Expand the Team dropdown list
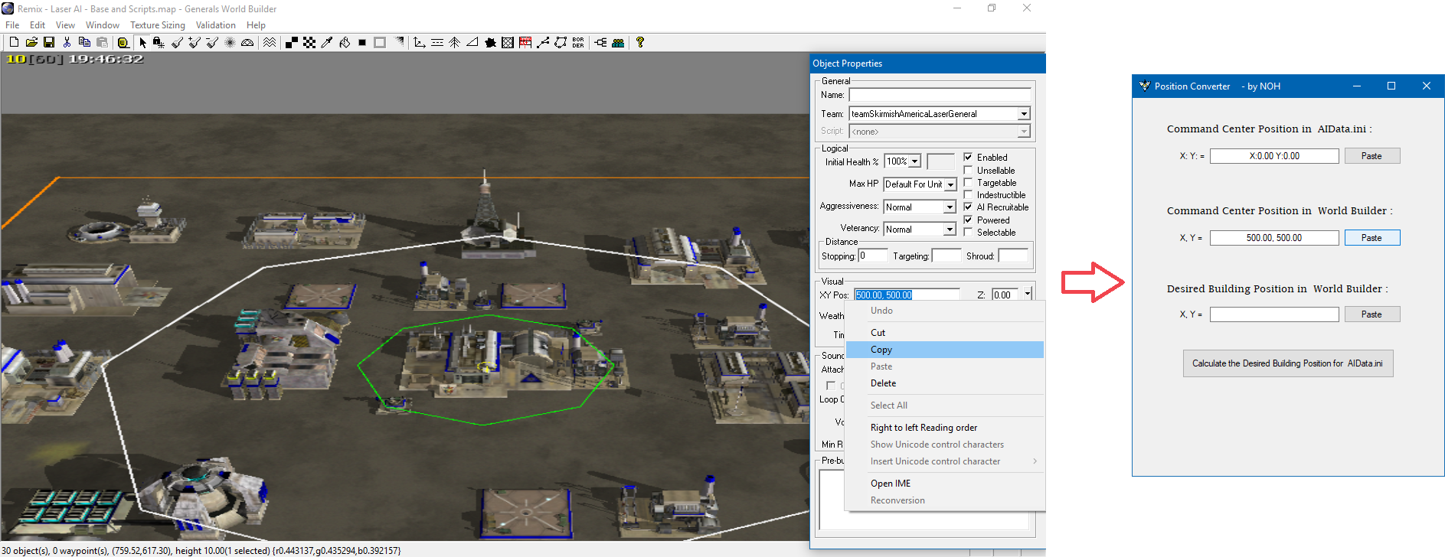Viewport: 1445px width, 557px height. coord(1024,114)
